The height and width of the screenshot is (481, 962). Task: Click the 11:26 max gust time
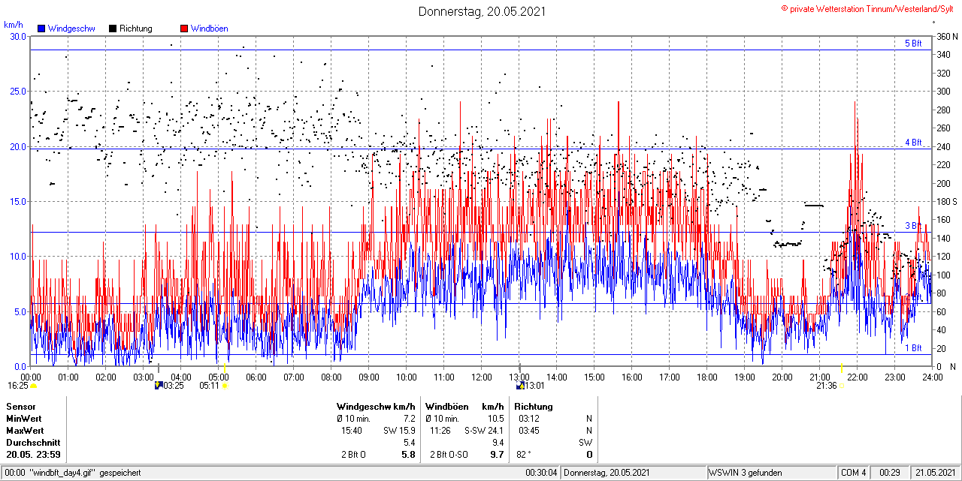[x=440, y=431]
